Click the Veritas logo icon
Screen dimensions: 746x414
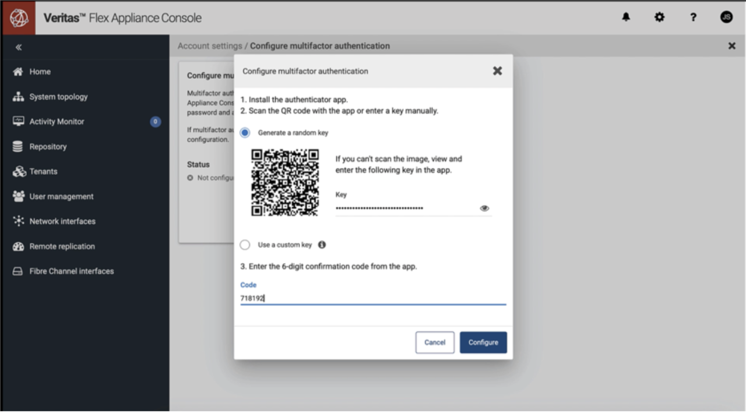(18, 17)
